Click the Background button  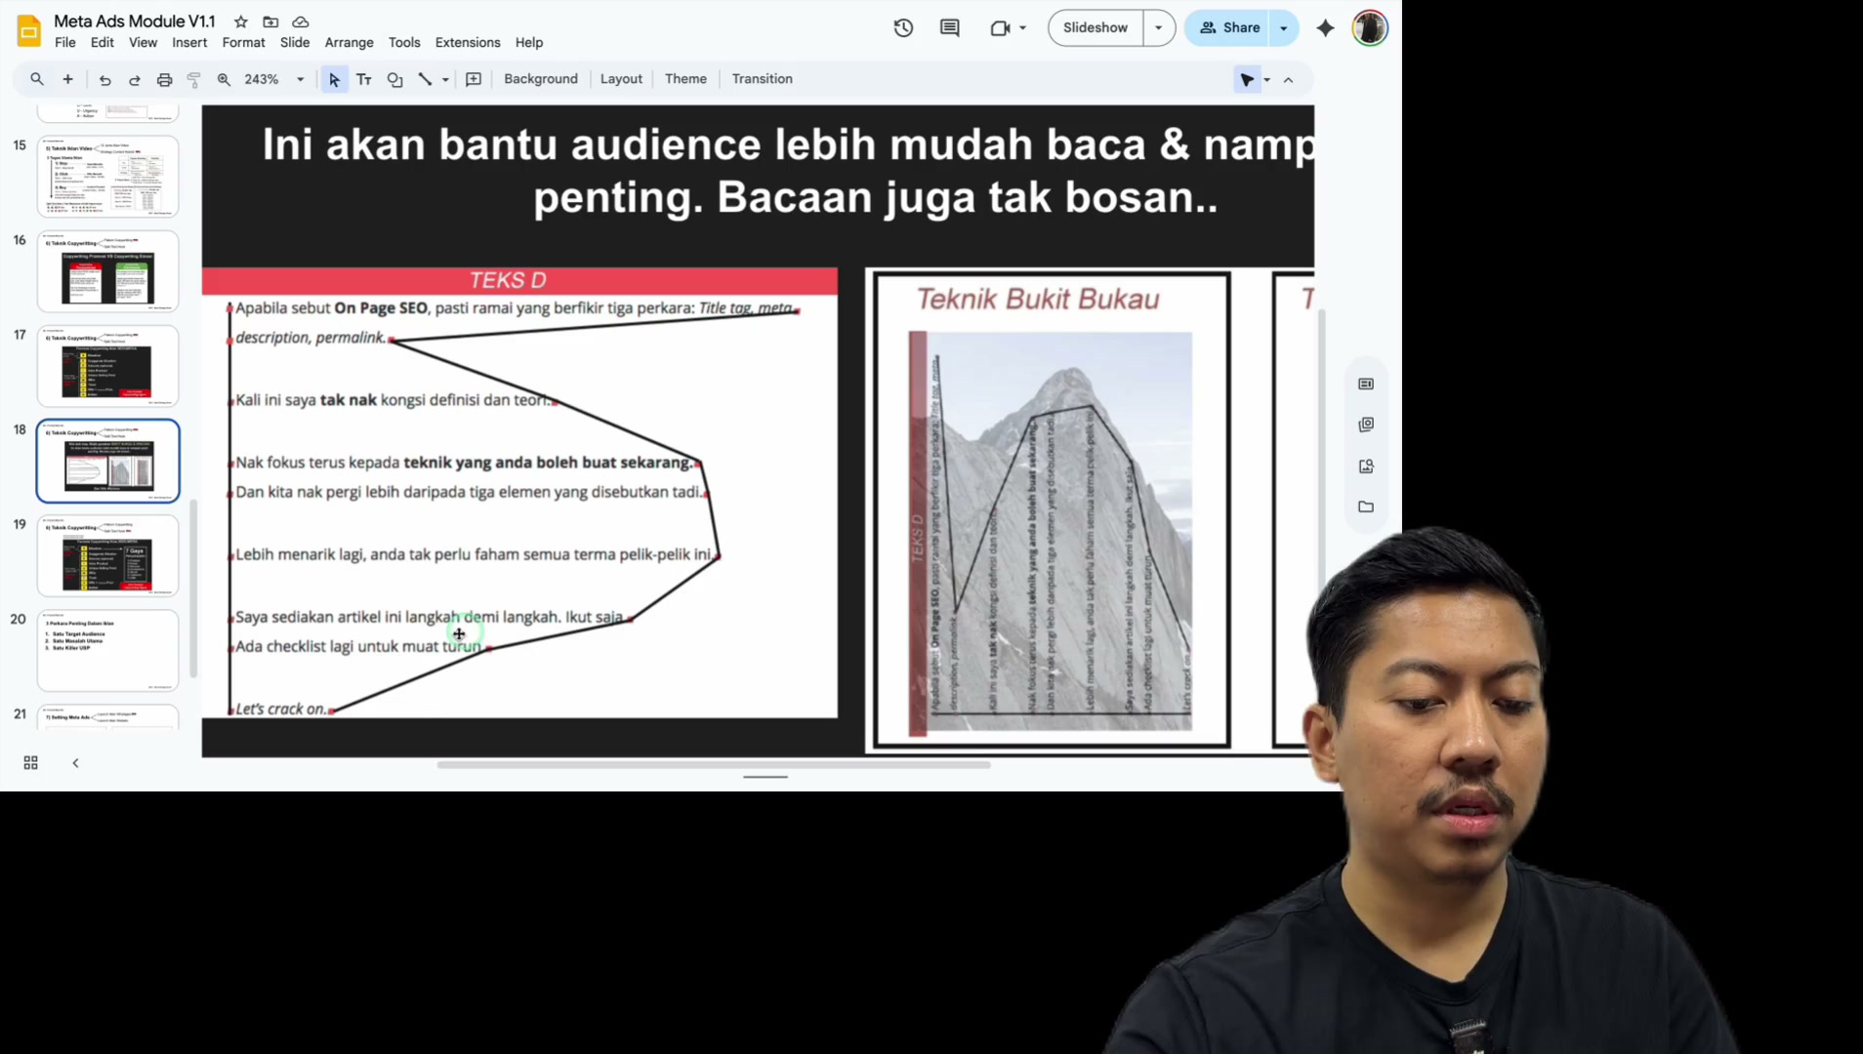click(x=541, y=79)
